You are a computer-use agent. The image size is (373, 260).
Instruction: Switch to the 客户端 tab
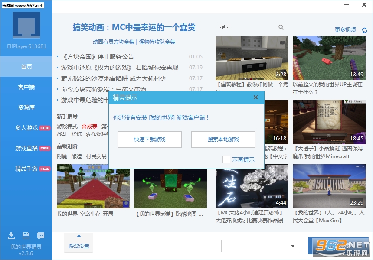click(x=26, y=87)
